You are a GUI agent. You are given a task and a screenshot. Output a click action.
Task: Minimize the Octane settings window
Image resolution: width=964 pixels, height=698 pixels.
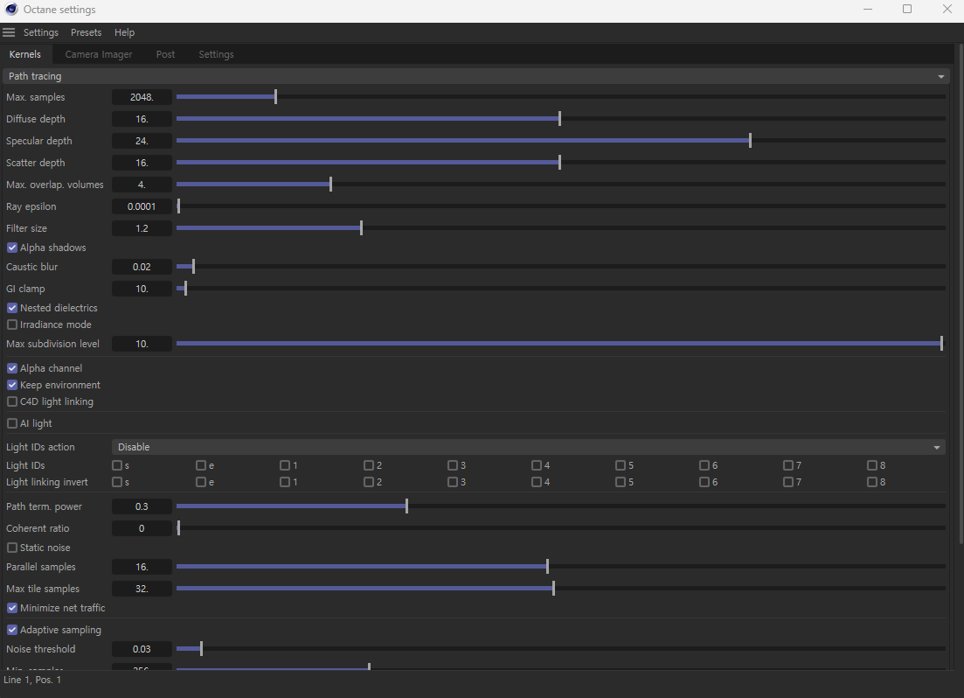click(868, 10)
